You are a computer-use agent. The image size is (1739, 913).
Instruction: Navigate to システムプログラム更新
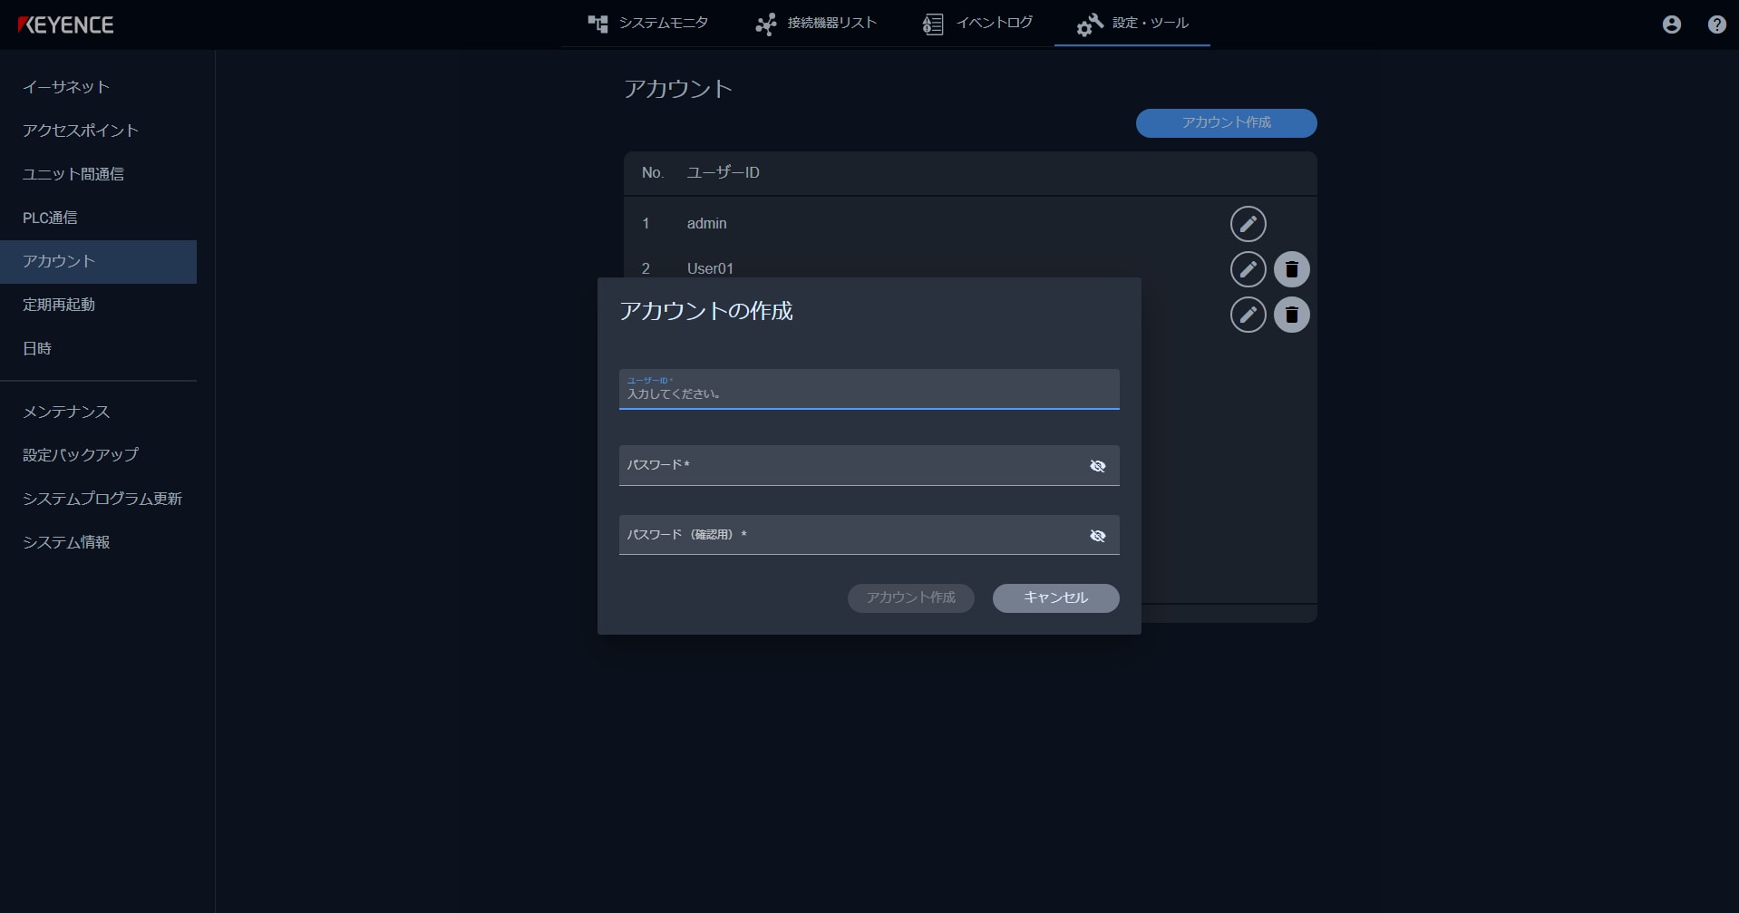[102, 499]
